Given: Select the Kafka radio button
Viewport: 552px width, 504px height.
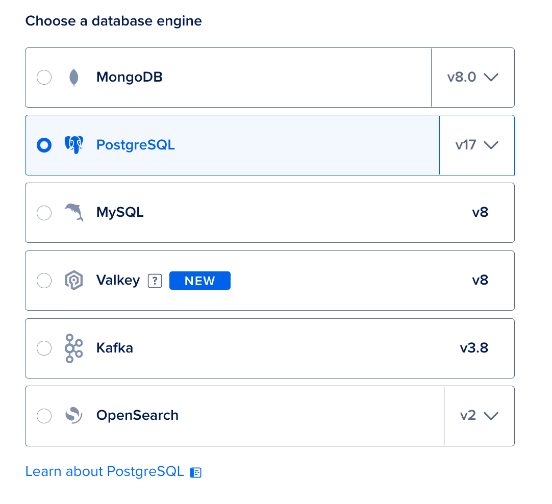Looking at the screenshot, I should click(x=44, y=348).
